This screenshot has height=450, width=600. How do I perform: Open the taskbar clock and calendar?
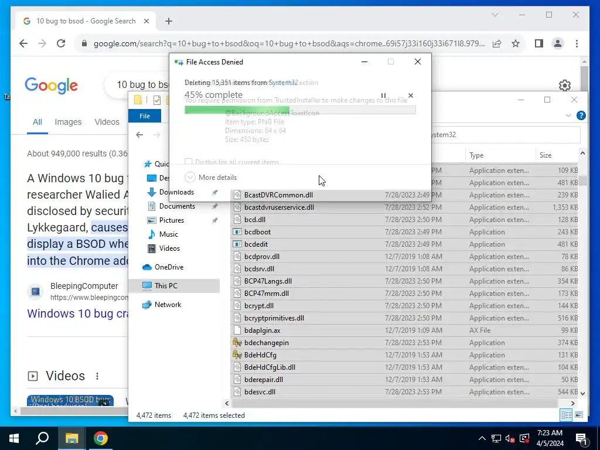(x=550, y=438)
